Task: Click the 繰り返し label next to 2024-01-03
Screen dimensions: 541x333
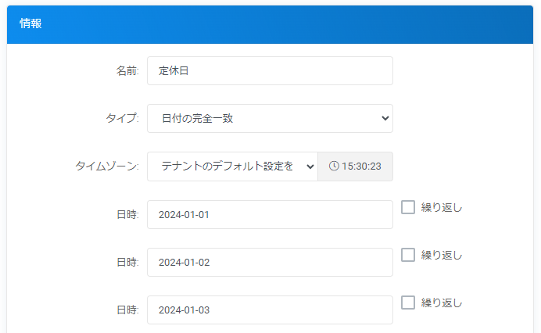Action: (442, 303)
